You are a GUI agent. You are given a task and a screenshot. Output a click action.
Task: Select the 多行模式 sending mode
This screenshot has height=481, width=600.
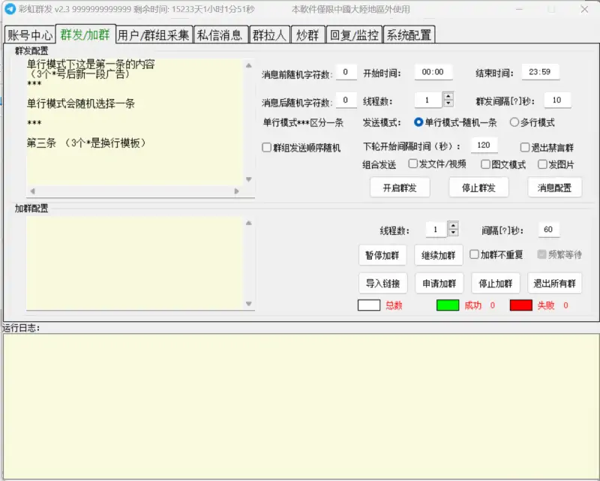(515, 123)
